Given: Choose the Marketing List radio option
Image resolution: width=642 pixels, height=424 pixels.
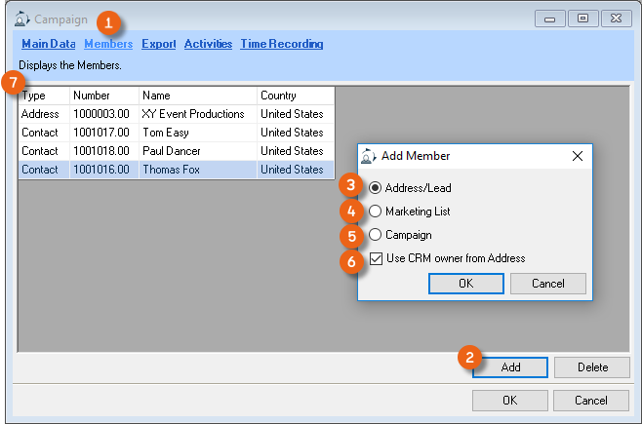Looking at the screenshot, I should (376, 212).
